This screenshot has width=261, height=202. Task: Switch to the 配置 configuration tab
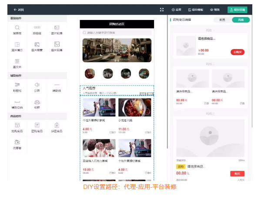222,20
